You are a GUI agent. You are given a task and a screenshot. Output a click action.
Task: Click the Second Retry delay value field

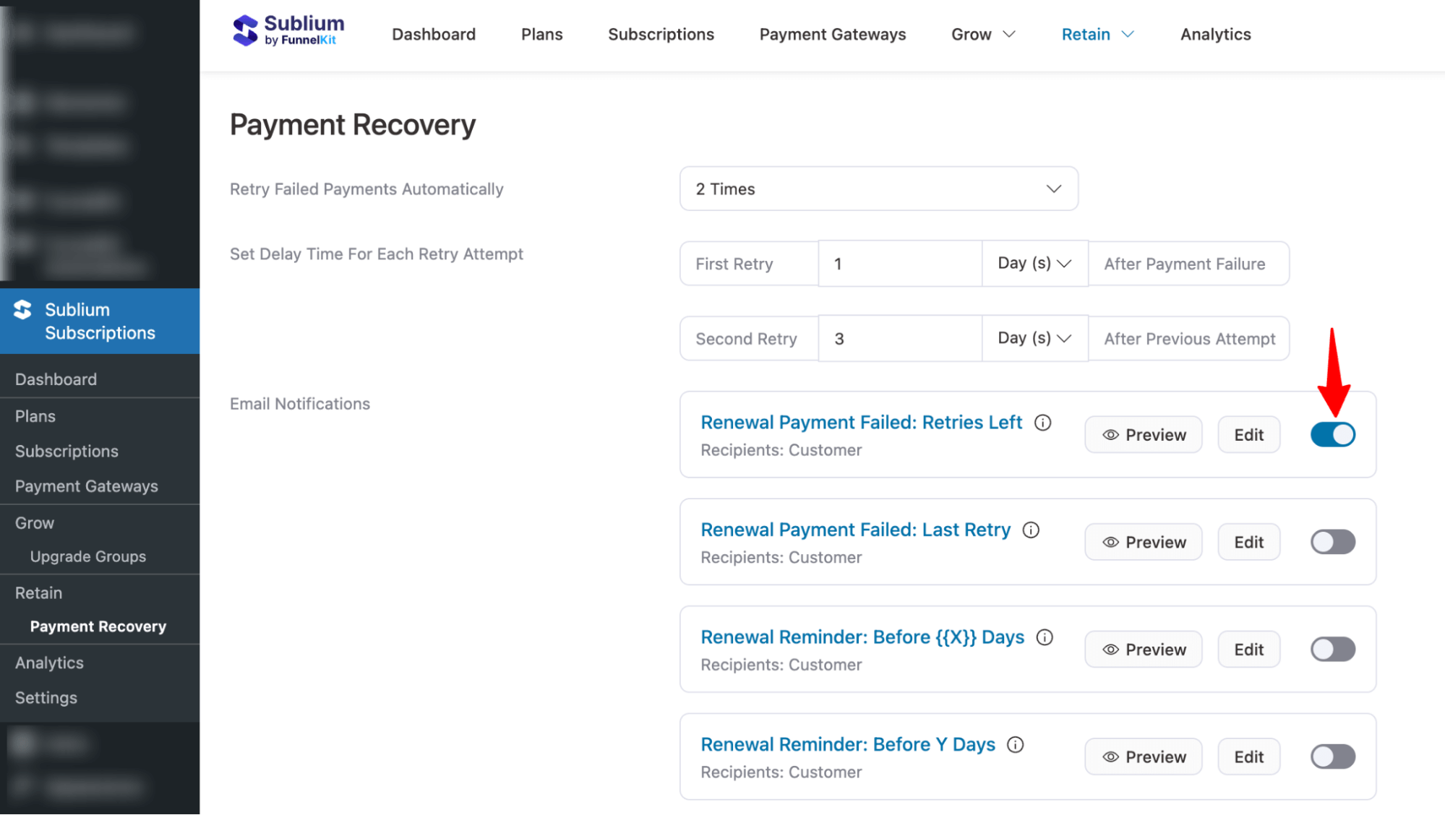point(899,338)
